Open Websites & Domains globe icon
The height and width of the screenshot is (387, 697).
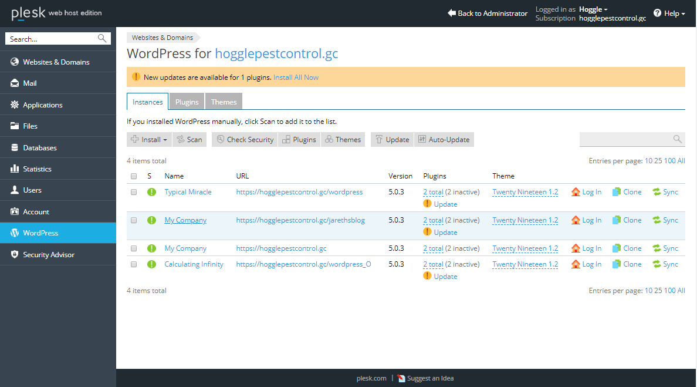click(x=15, y=62)
